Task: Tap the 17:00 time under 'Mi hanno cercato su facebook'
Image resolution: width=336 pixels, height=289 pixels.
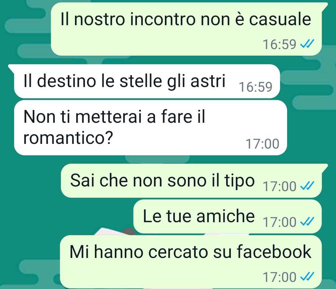Action: [279, 277]
